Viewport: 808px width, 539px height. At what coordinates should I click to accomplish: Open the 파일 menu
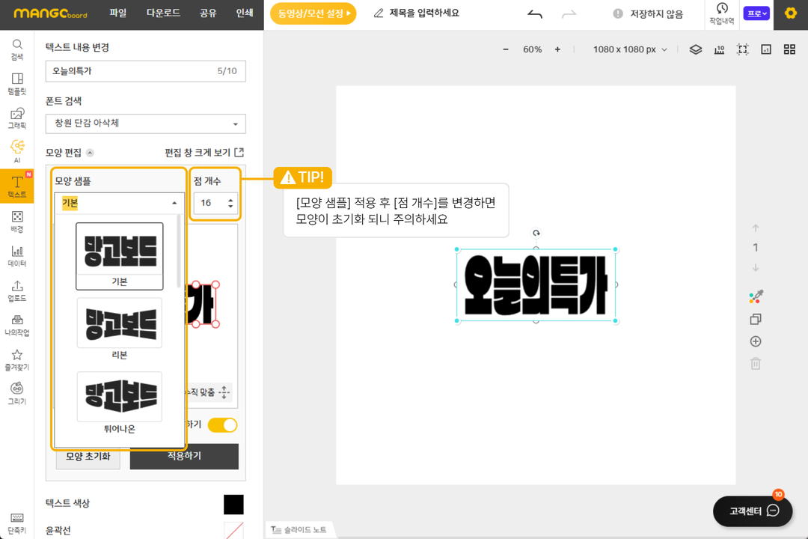coord(118,13)
